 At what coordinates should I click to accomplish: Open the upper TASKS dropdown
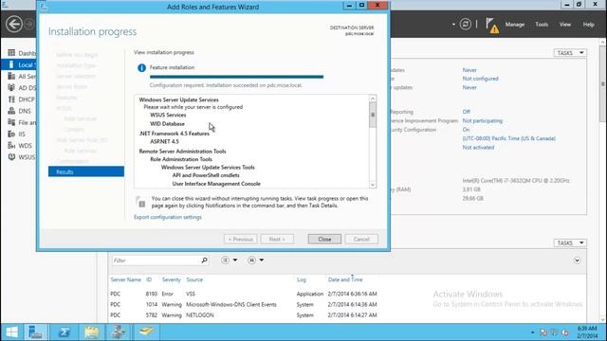[570, 53]
